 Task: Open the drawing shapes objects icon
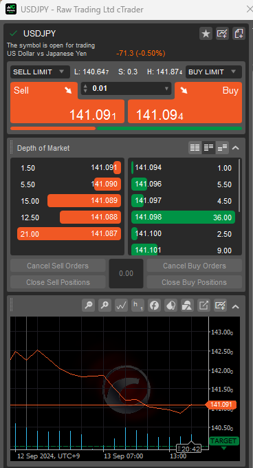(x=187, y=306)
